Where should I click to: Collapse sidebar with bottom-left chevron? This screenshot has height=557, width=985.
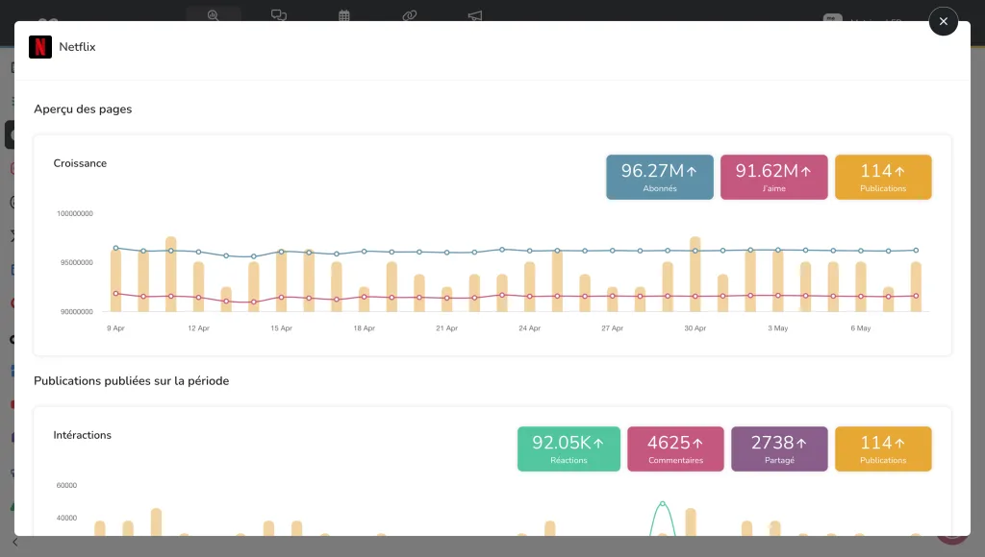tap(14, 543)
